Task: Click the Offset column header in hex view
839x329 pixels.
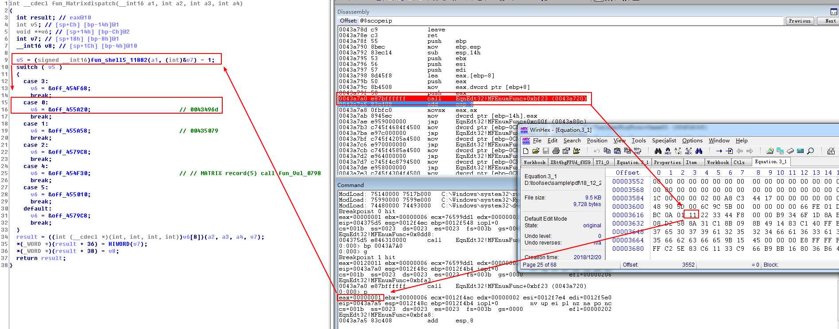Action: [627, 172]
